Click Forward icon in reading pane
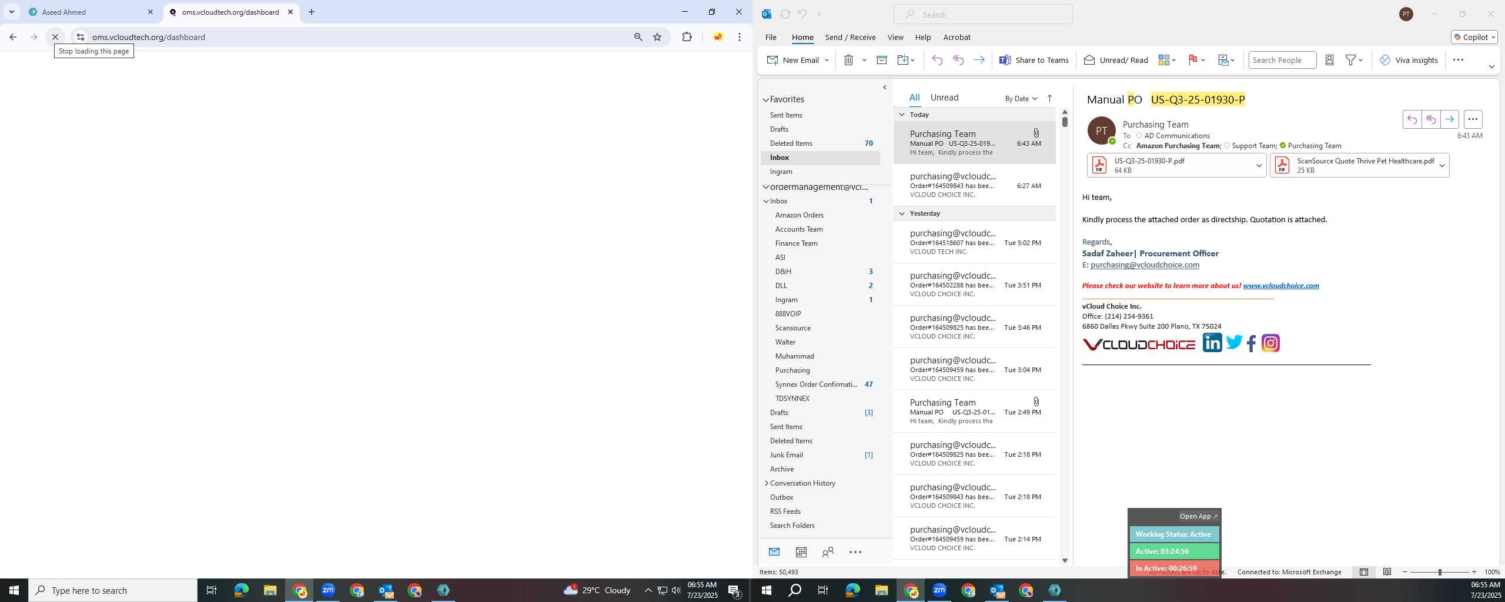This screenshot has height=602, width=1505. tap(1450, 119)
